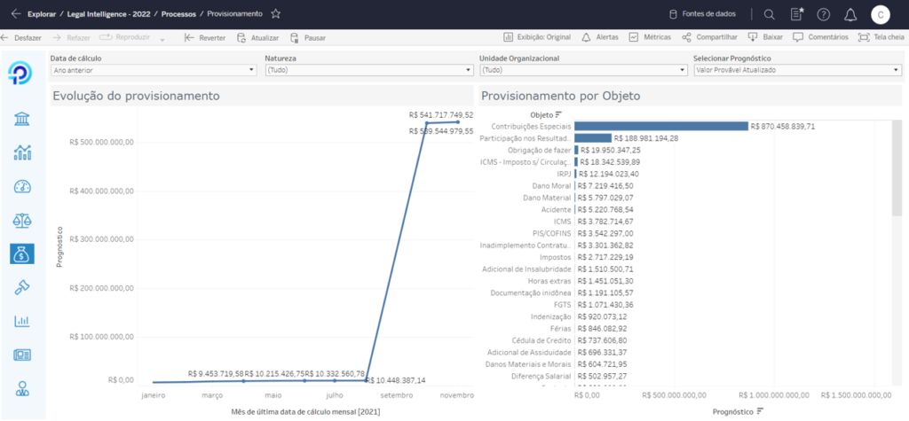The image size is (909, 421).
Task: Open Unidade Organizacional filter dropdown
Action: (584, 70)
